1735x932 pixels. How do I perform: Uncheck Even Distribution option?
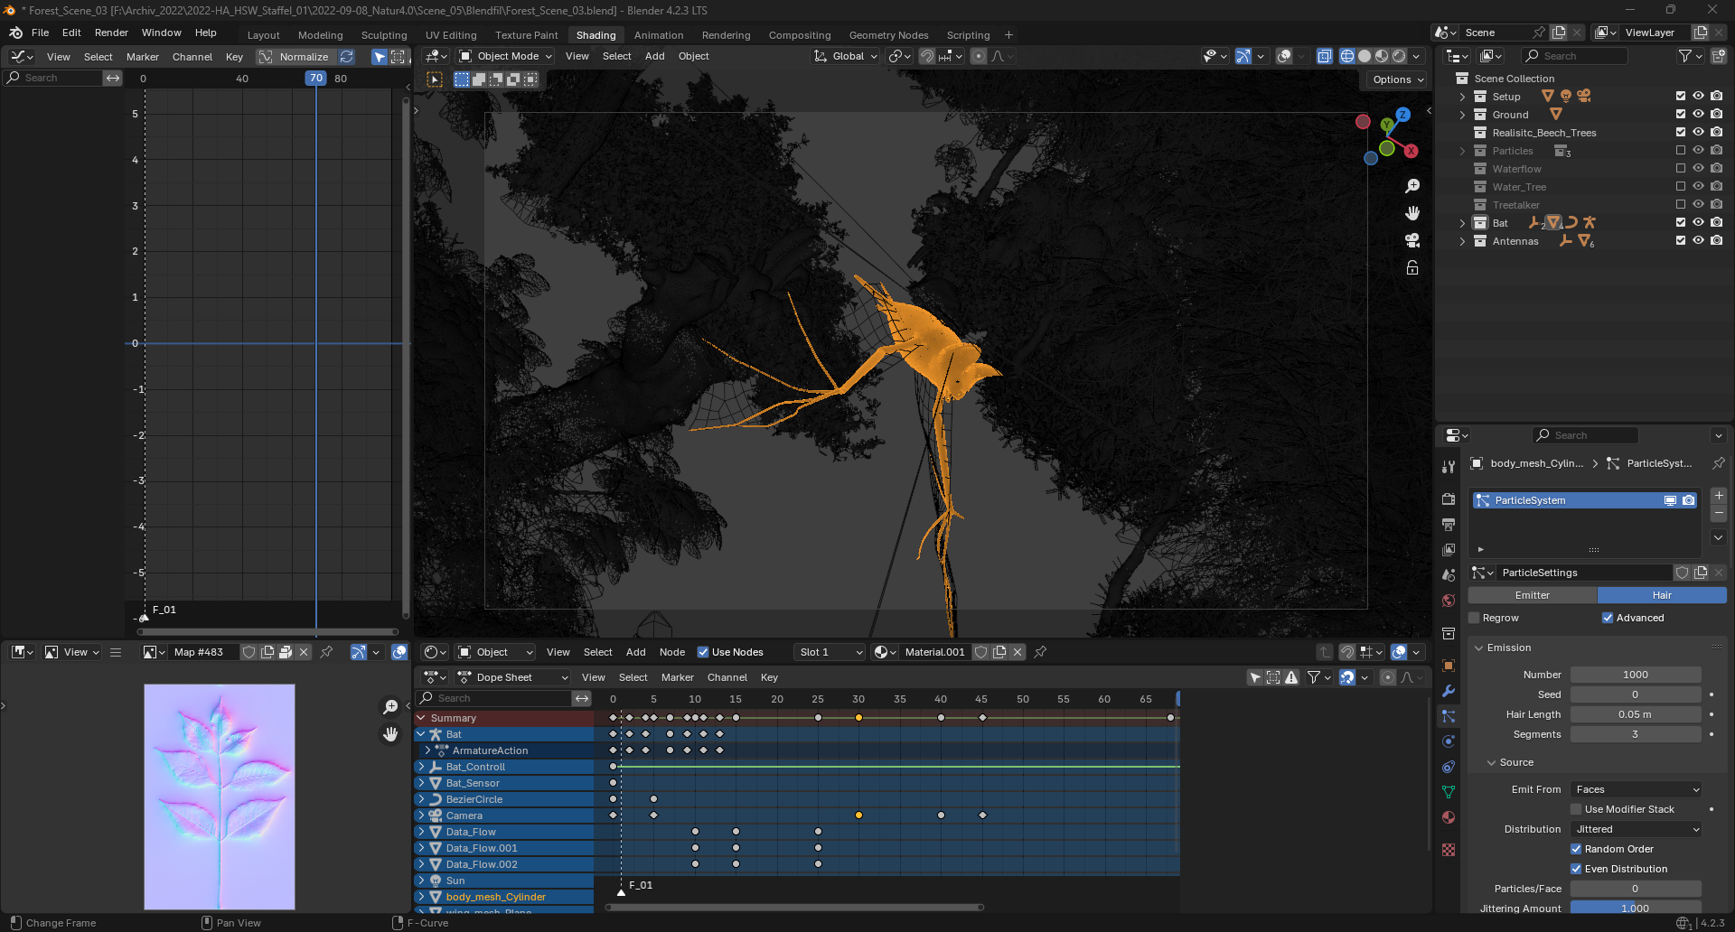pos(1576,869)
